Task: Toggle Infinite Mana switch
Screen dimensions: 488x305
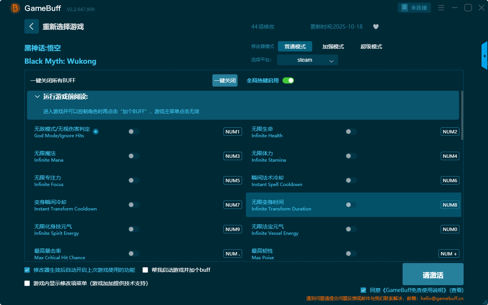Action: click(x=134, y=156)
